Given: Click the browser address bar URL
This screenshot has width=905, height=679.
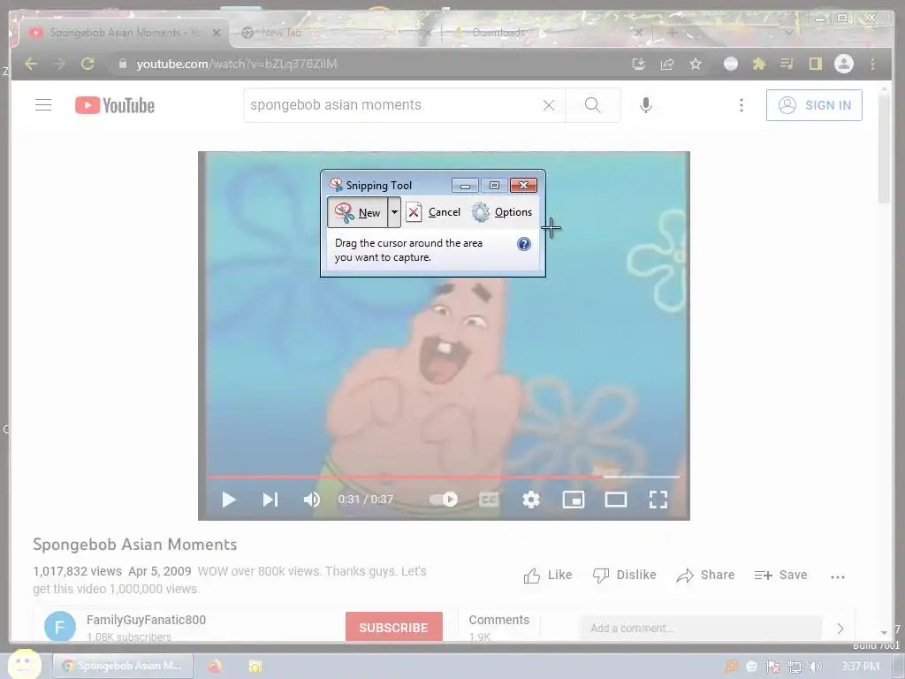Looking at the screenshot, I should pos(237,64).
